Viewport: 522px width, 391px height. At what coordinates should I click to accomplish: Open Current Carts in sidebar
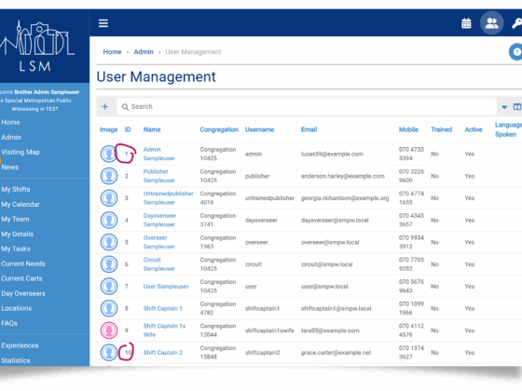point(21,278)
